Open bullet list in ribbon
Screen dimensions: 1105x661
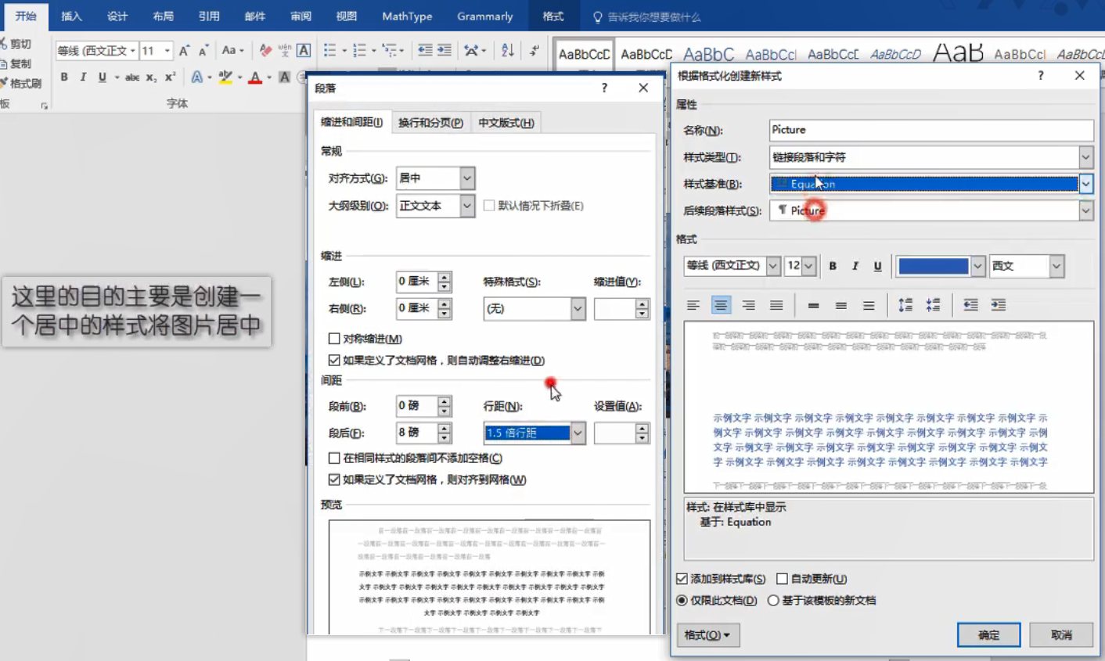pos(329,51)
